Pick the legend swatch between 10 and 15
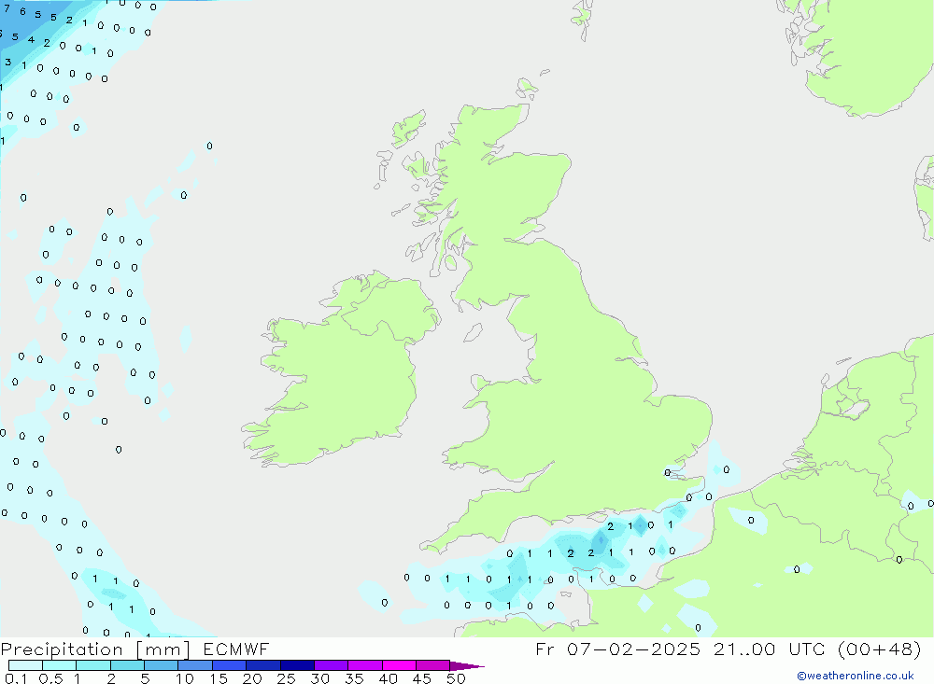The image size is (934, 684). pos(195,665)
